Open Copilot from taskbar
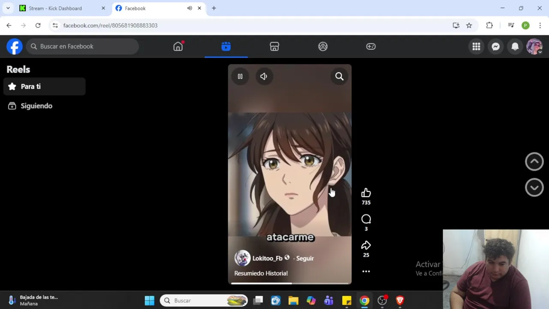The image size is (549, 309). [x=311, y=300]
